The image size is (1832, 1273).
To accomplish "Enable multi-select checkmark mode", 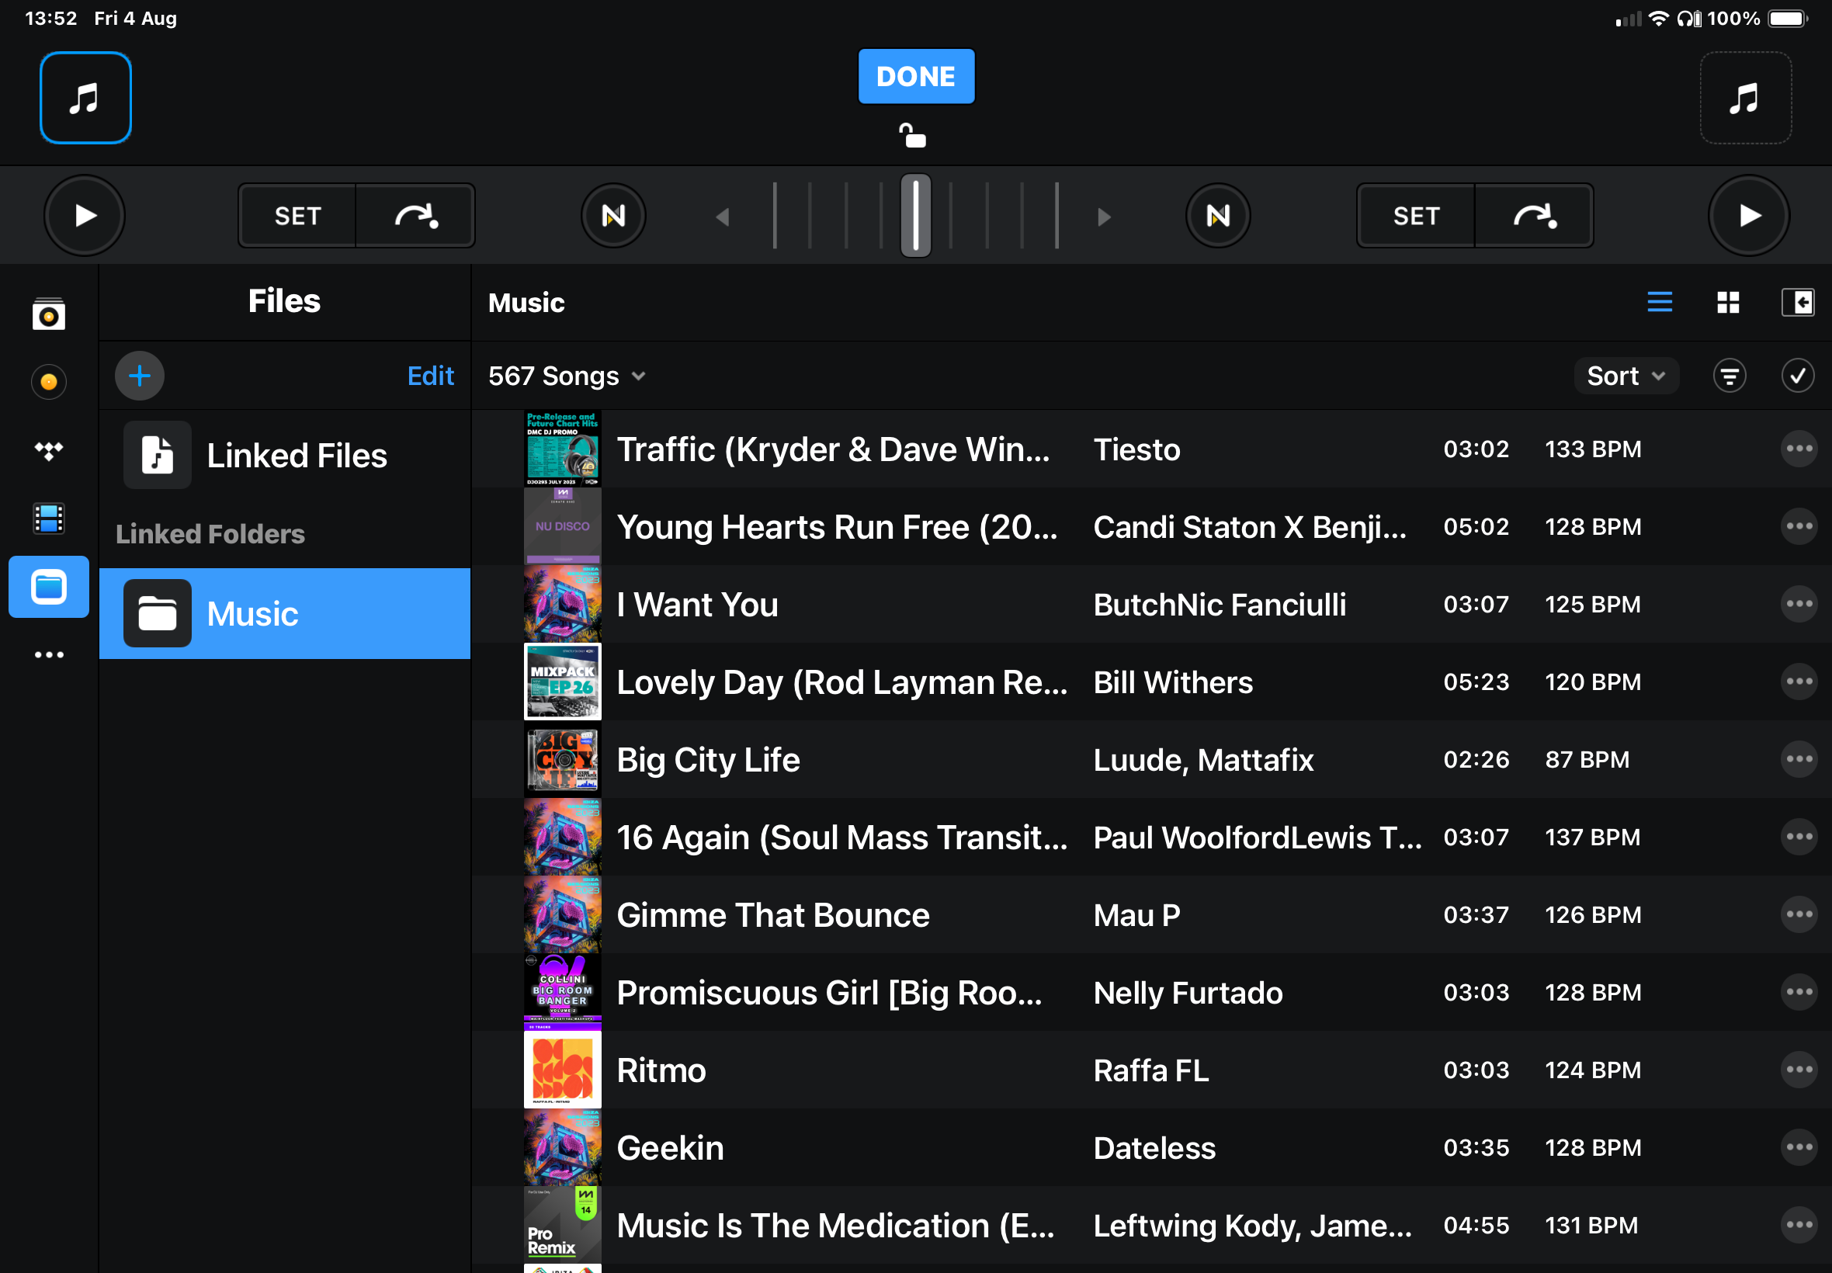I will 1797,376.
